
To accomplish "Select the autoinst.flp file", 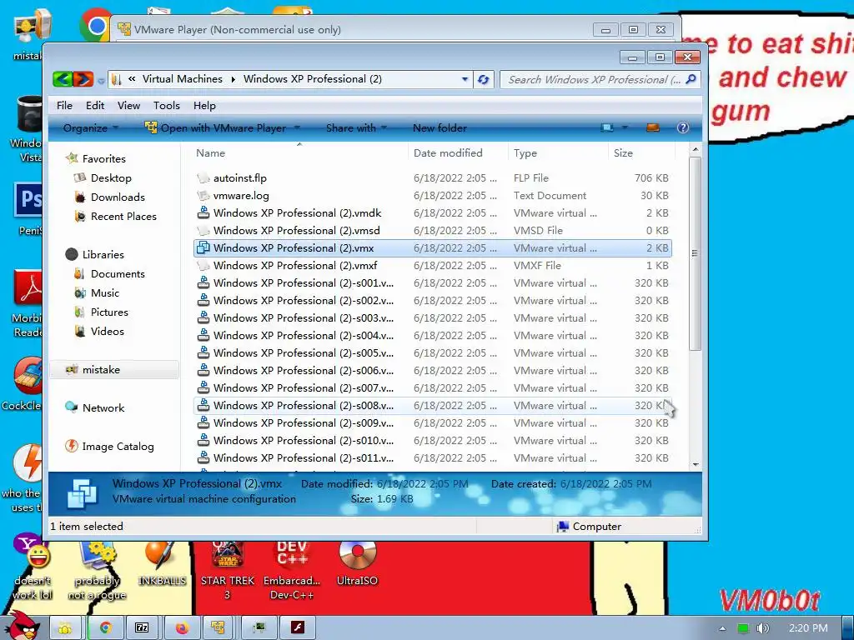I will (433, 178).
